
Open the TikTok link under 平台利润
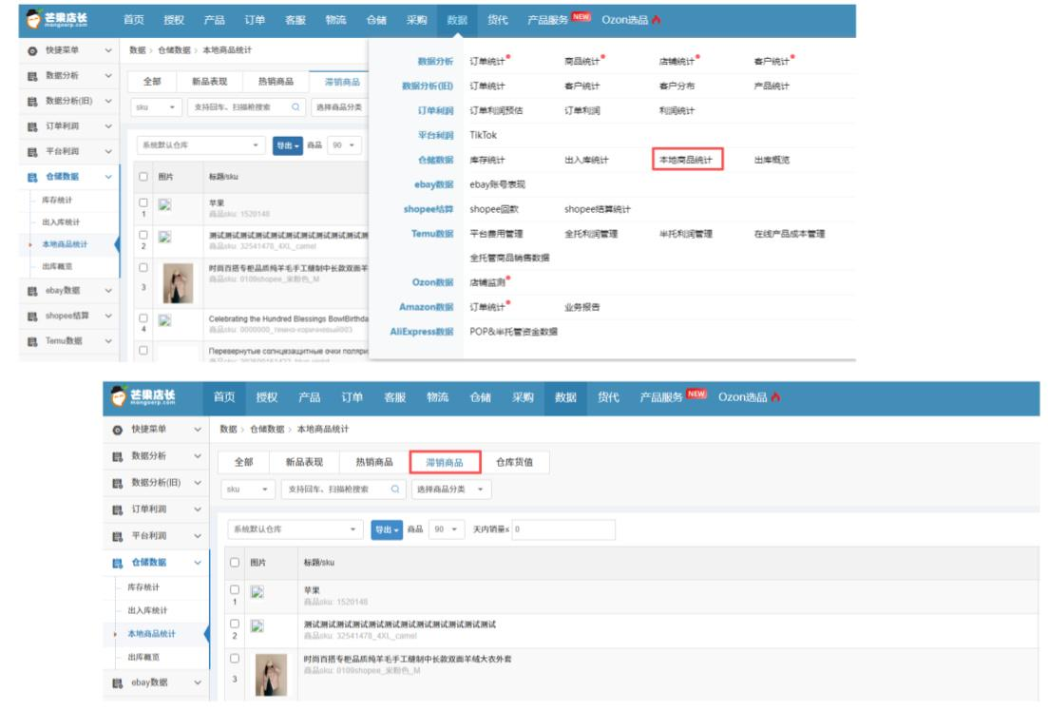click(x=484, y=135)
